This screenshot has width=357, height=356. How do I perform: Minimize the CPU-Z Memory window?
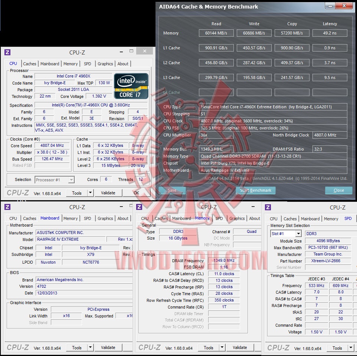(x=253, y=207)
